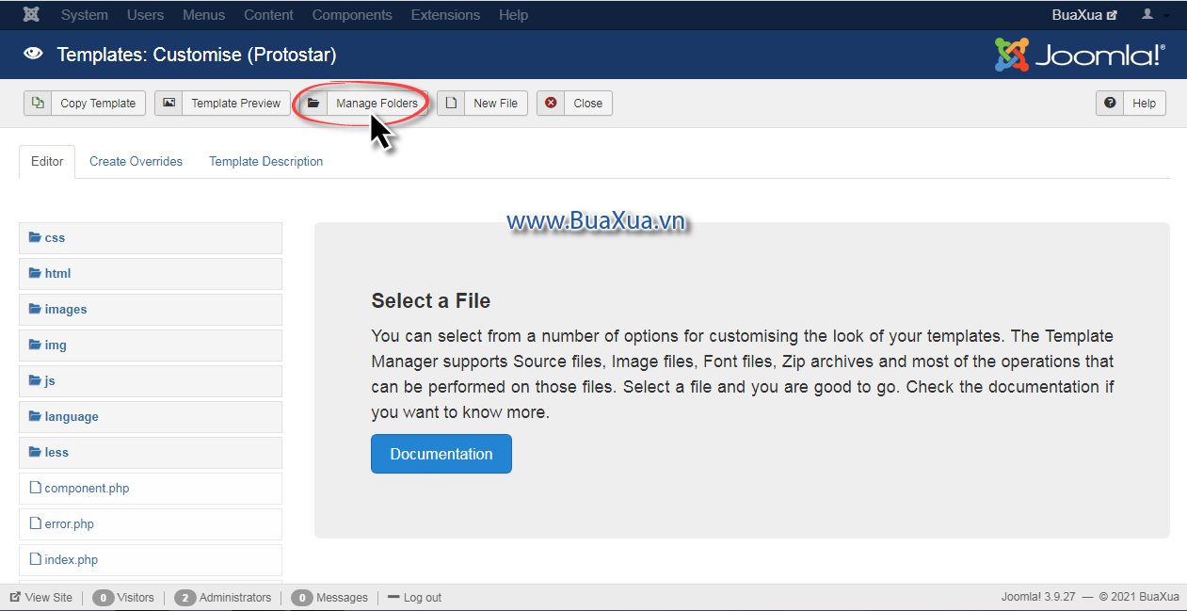Click the less folder icon
Image resolution: width=1187 pixels, height=611 pixels.
[x=36, y=452]
